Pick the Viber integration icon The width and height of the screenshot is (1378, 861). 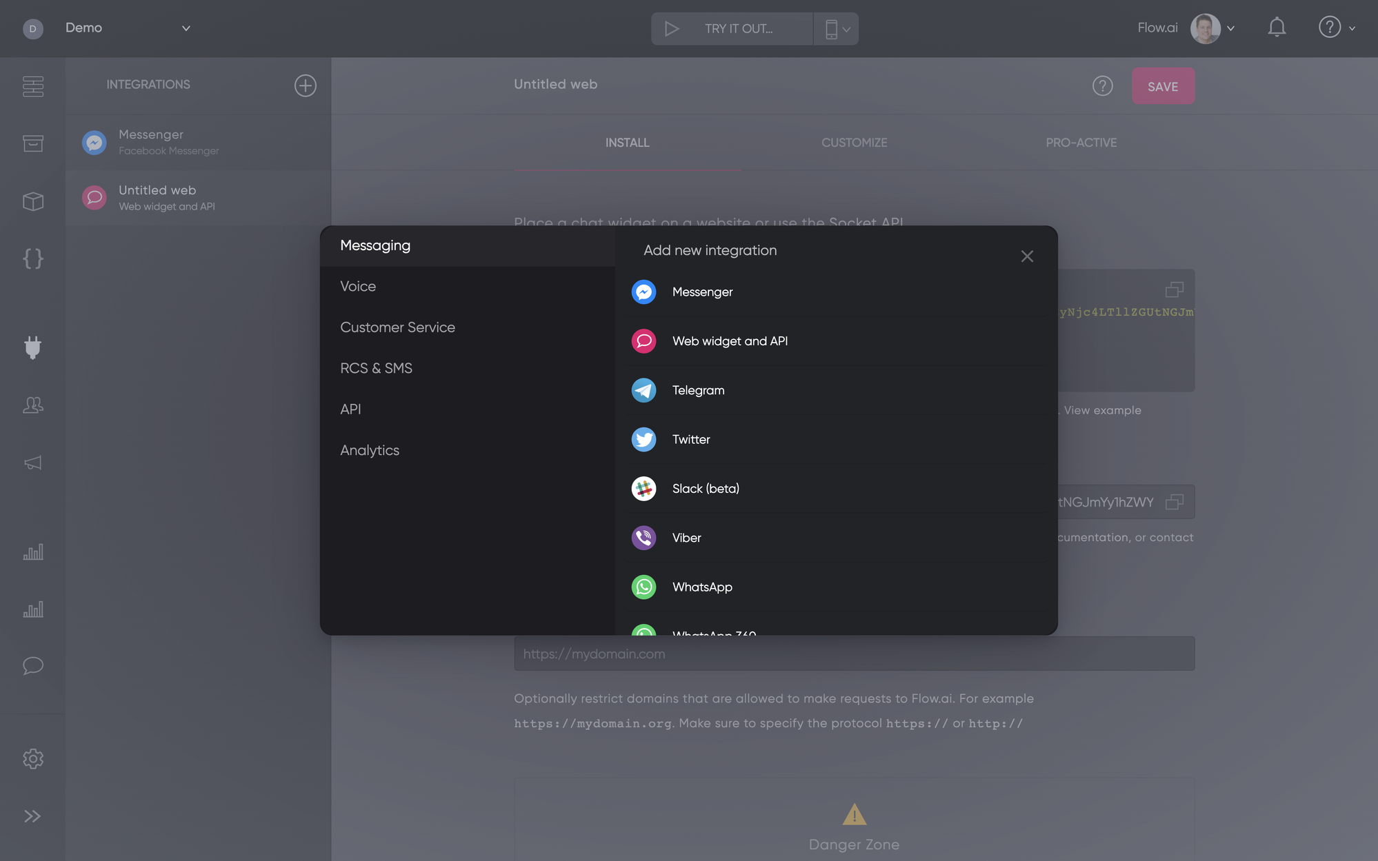click(643, 538)
